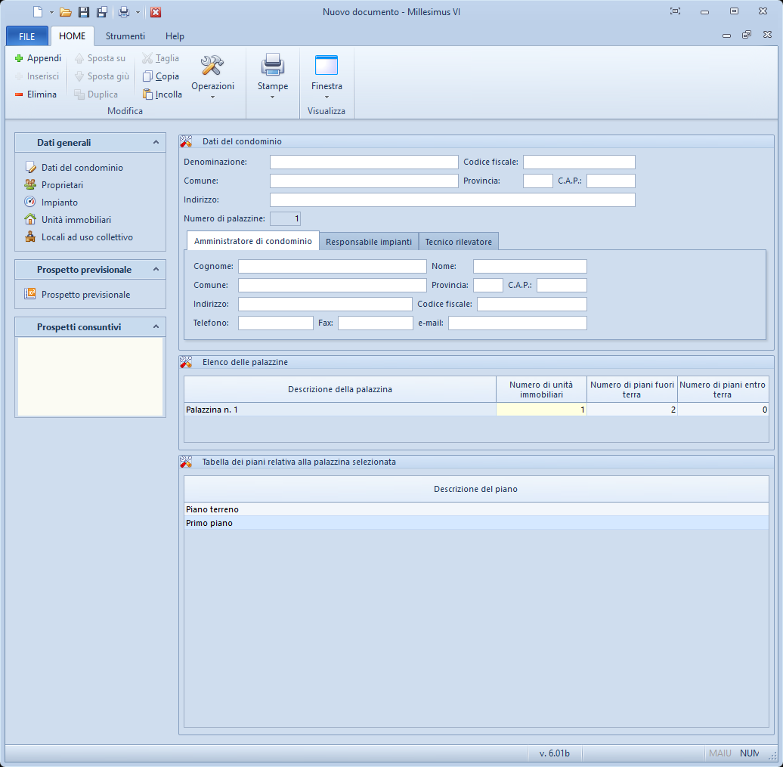Open the Strumenti ribbon tab
The width and height of the screenshot is (783, 767).
click(x=125, y=36)
